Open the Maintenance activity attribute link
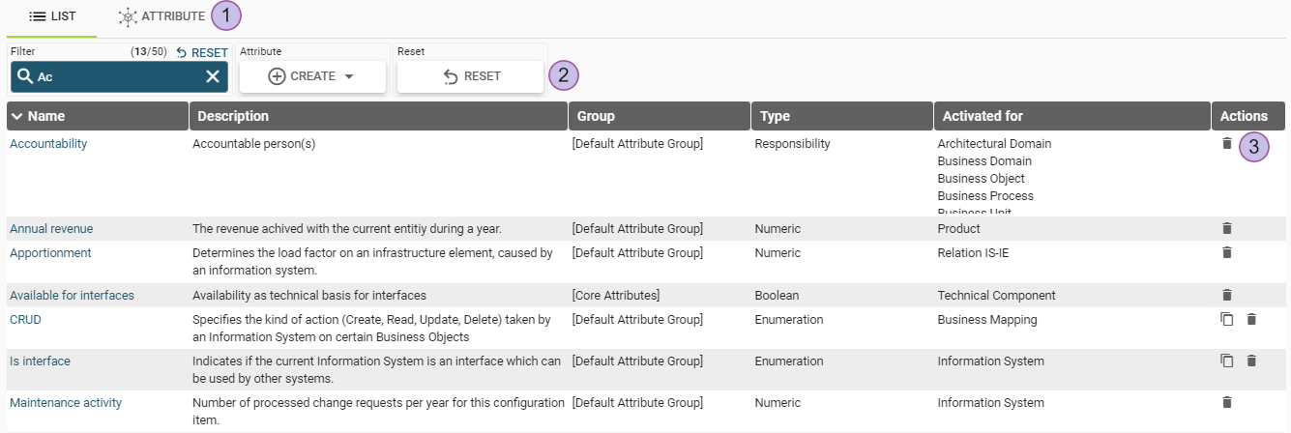Viewport: 1291px width, 433px height. tap(66, 403)
